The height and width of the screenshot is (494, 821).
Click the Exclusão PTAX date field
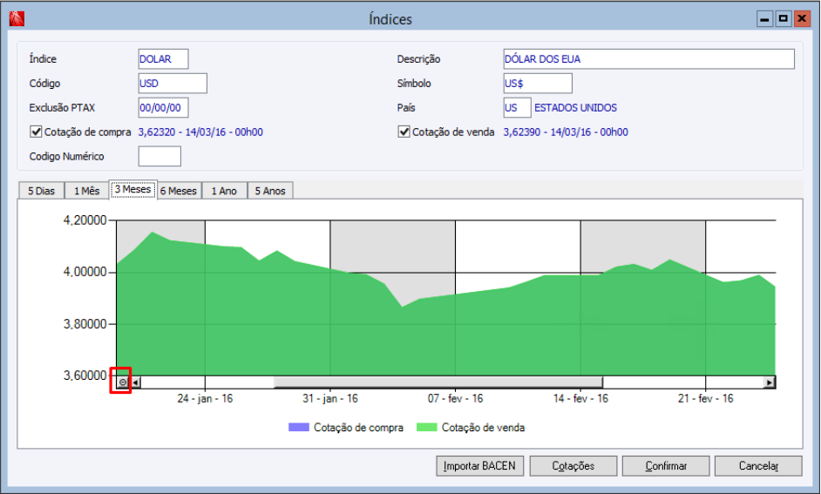click(x=163, y=108)
